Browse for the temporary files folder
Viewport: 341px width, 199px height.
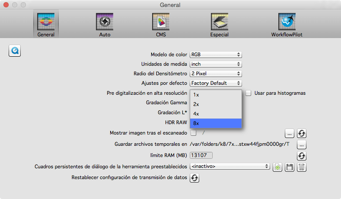coord(302,144)
